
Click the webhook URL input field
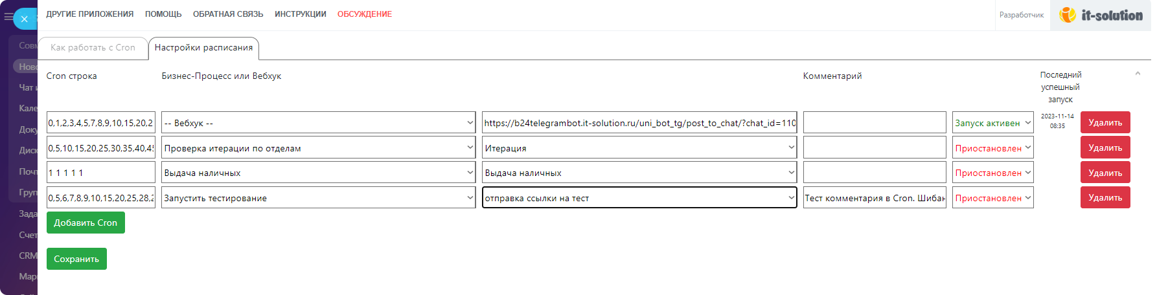639,123
